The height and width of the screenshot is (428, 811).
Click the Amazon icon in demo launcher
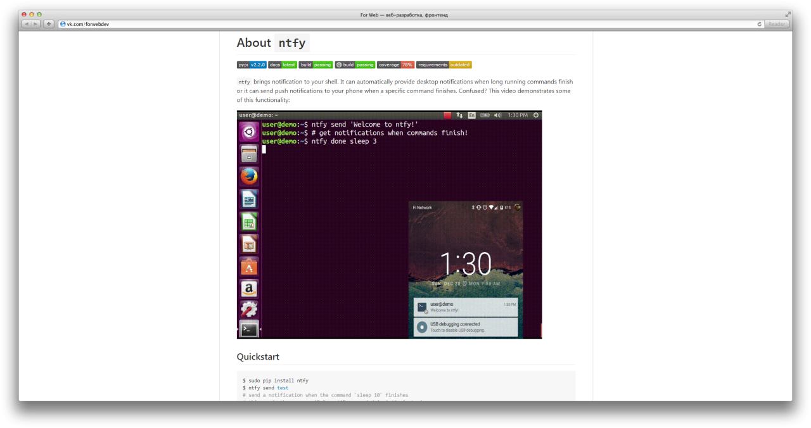tap(249, 289)
